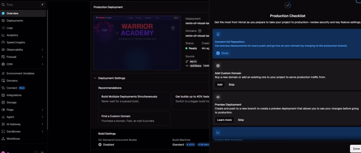Open the Overview sidebar item

pos(23,13)
